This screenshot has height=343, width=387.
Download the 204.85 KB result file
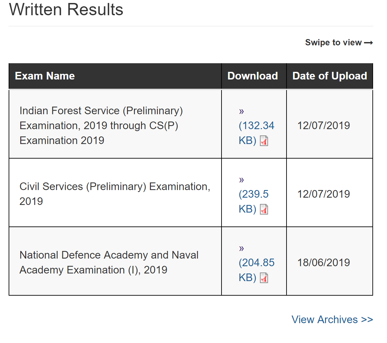pos(256,263)
